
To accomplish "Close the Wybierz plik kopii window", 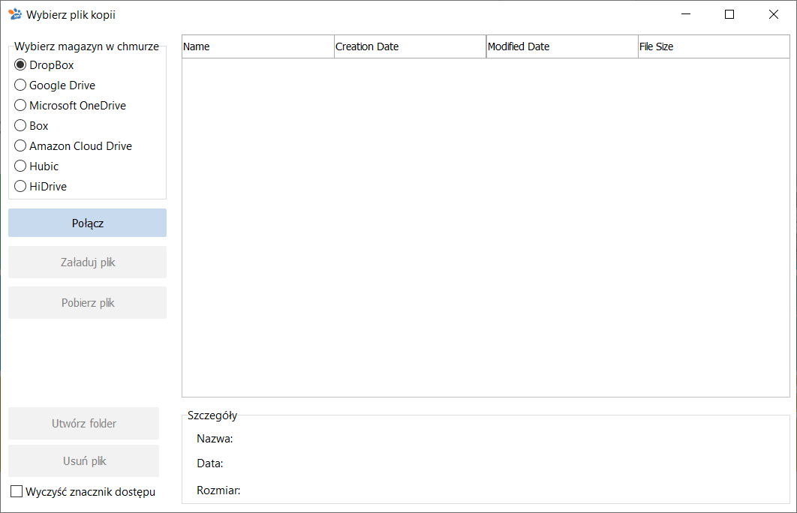I will click(774, 14).
